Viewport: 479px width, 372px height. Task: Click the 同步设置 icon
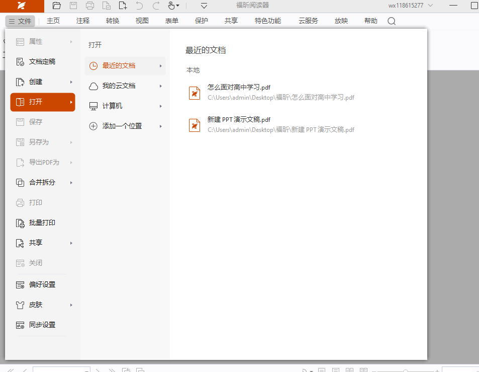click(x=20, y=325)
